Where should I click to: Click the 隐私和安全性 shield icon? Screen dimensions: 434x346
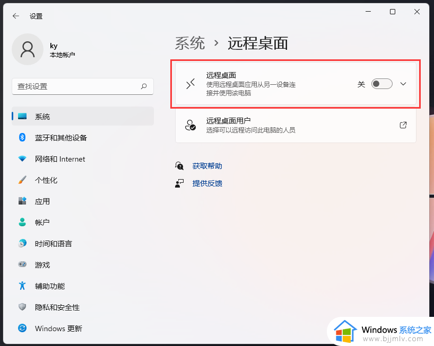[22, 307]
